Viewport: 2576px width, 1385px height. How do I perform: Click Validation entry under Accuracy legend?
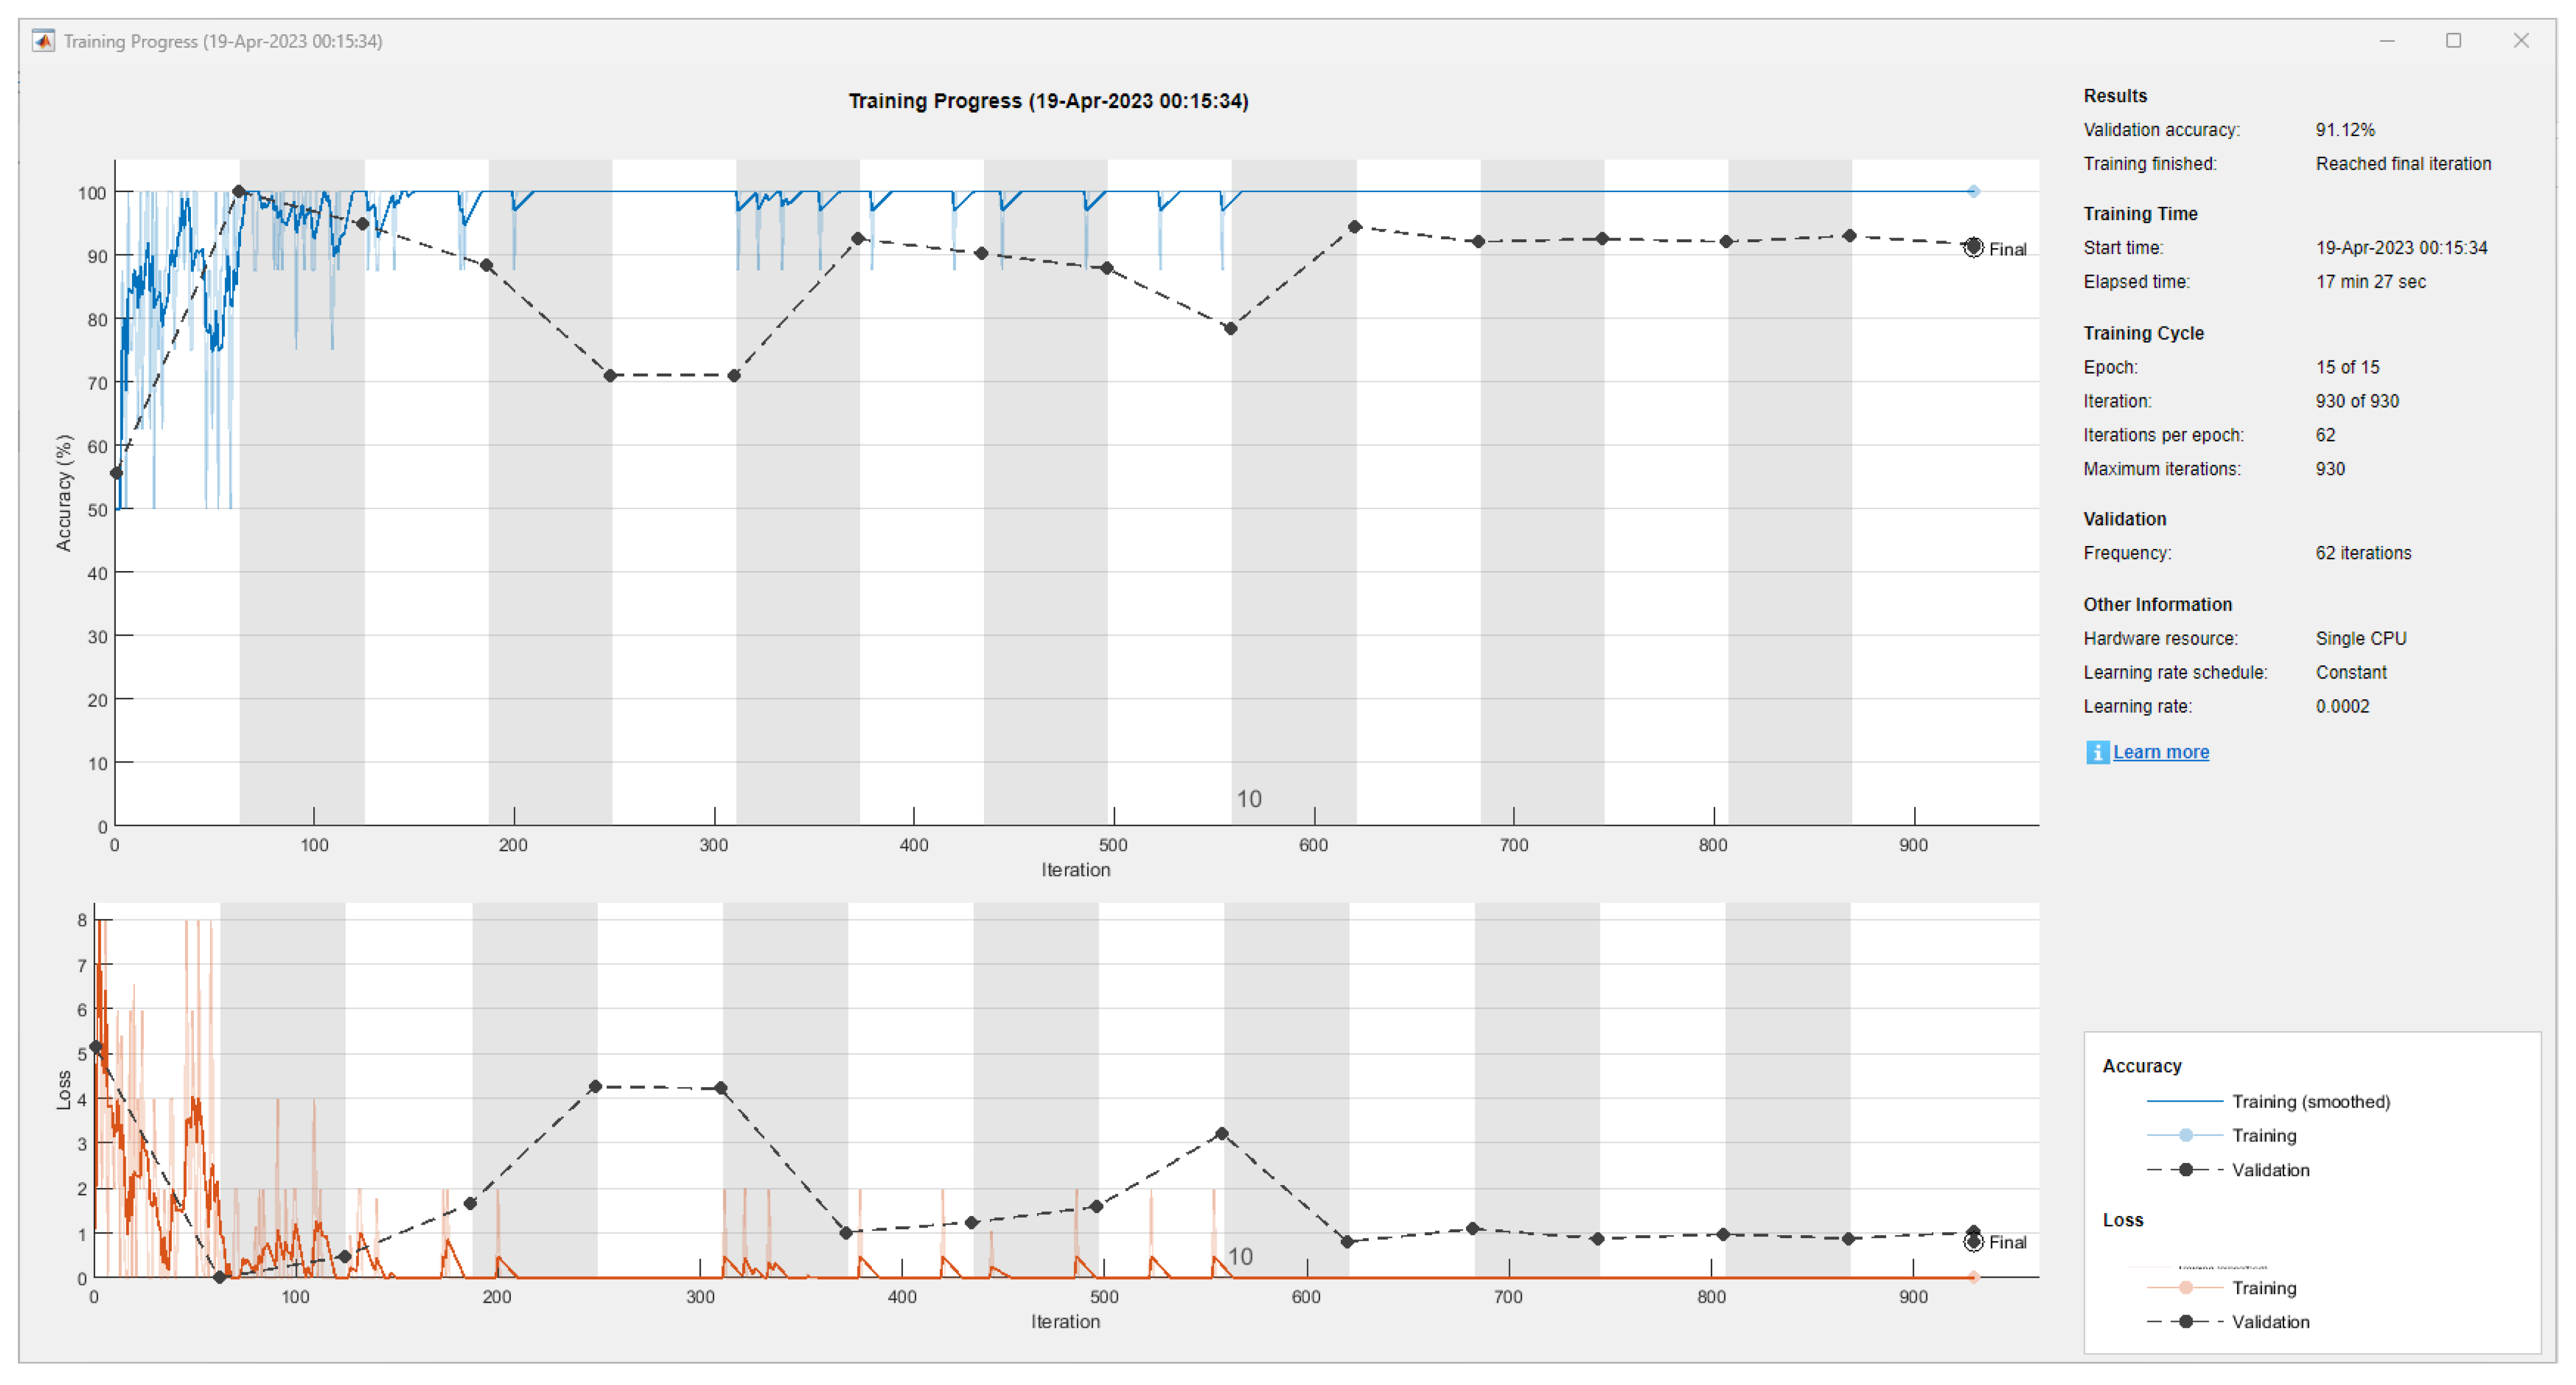coord(2270,1170)
